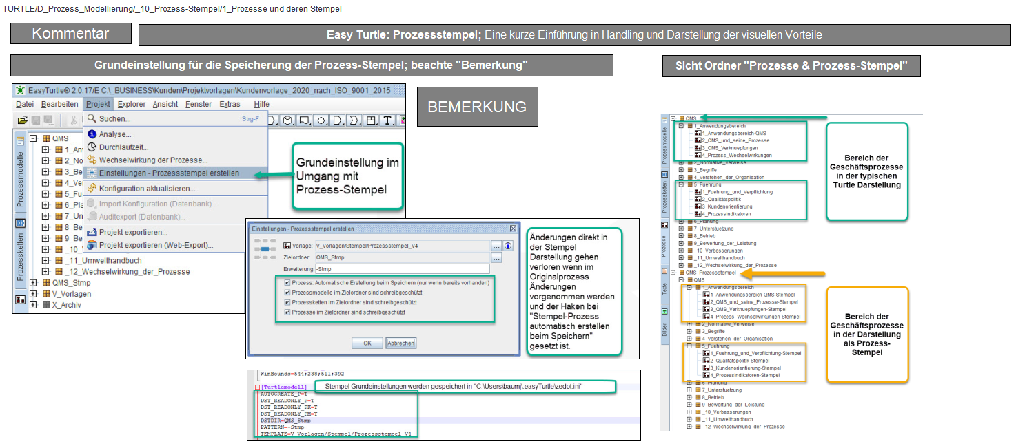Open the Fenster menu
This screenshot has width=1016, height=446.
click(199, 104)
